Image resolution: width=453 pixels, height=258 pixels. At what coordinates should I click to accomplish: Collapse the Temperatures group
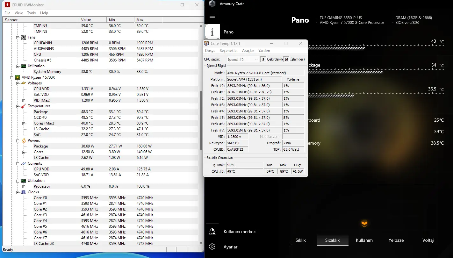(18, 106)
